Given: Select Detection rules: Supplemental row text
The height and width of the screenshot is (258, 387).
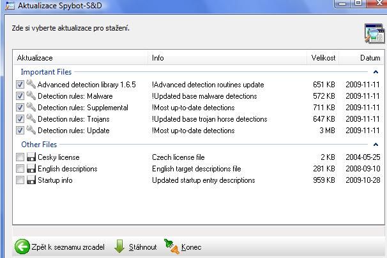Looking at the screenshot, I should (x=82, y=108).
